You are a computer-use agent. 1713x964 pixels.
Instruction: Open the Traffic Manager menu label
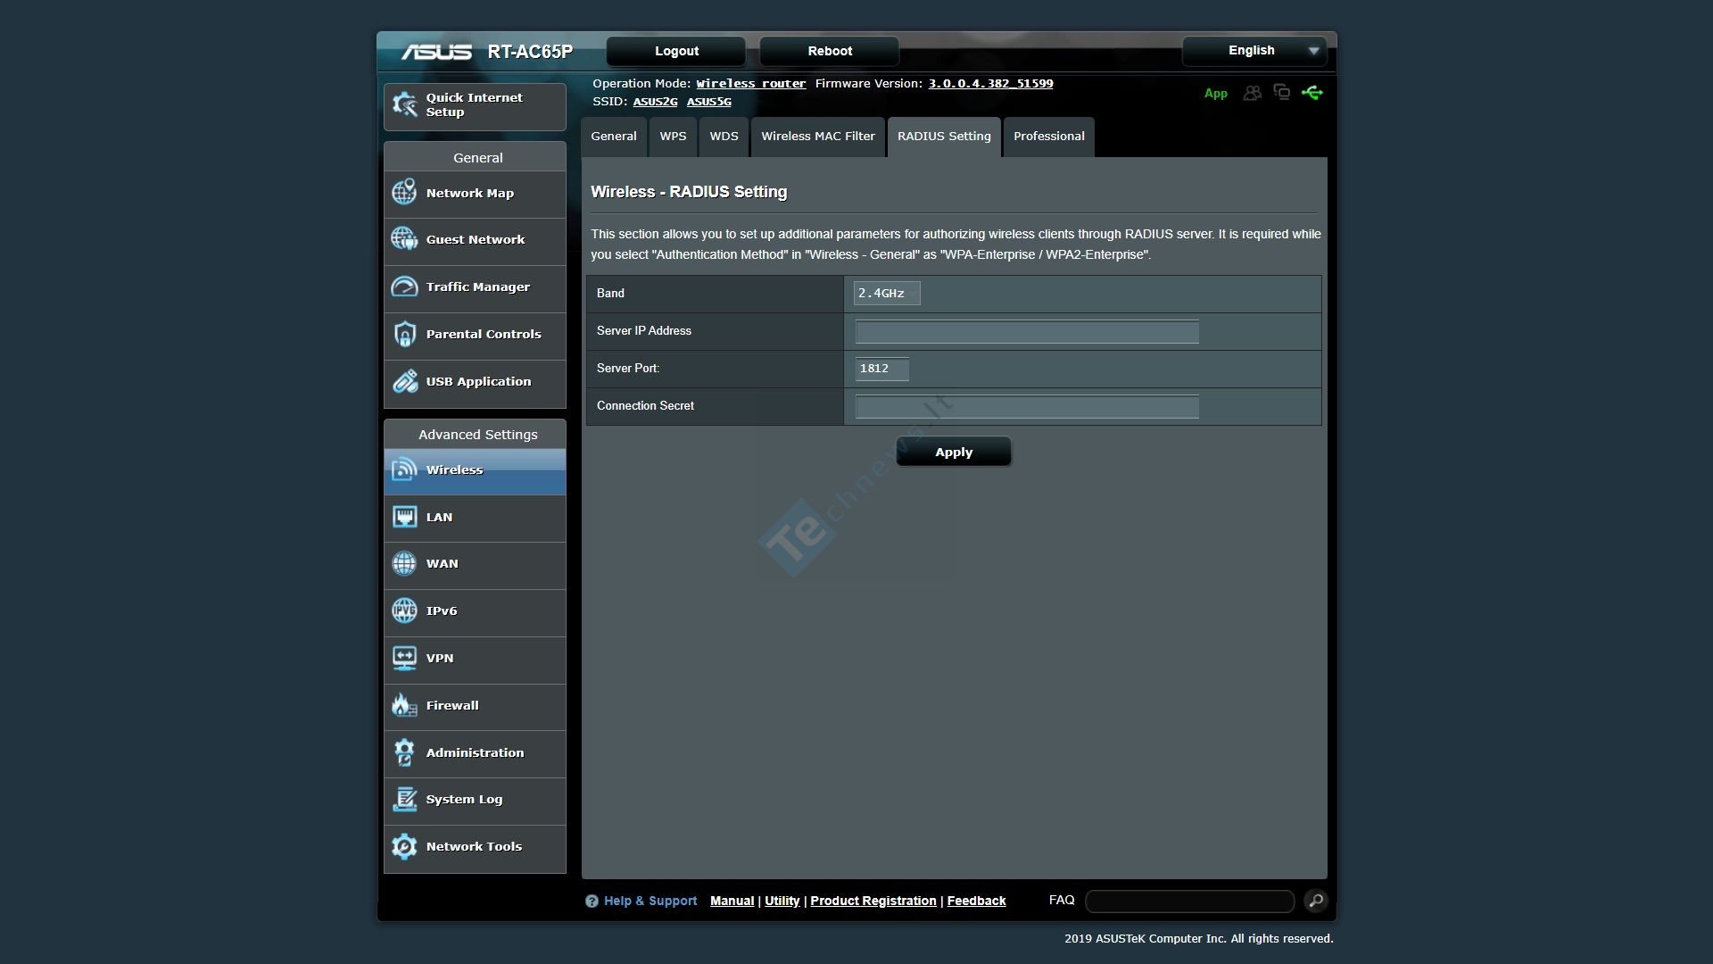(x=478, y=287)
